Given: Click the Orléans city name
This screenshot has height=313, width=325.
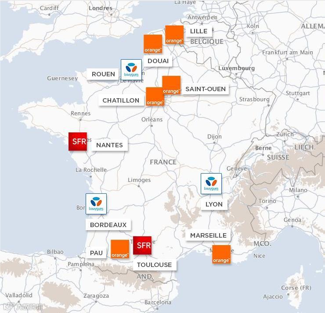Looking at the screenshot, I should pyautogui.click(x=152, y=119).
